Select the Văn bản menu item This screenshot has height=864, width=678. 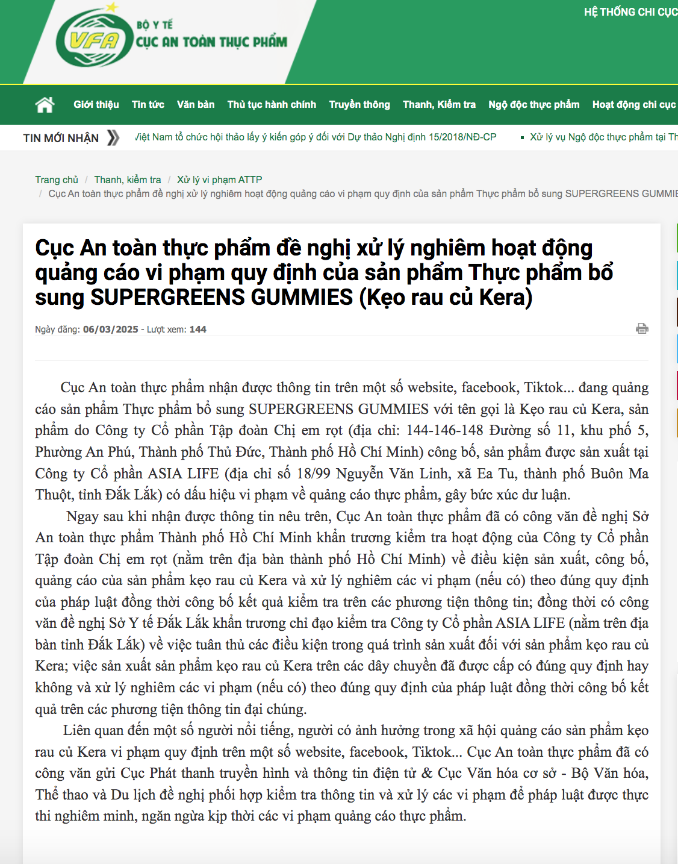(196, 105)
